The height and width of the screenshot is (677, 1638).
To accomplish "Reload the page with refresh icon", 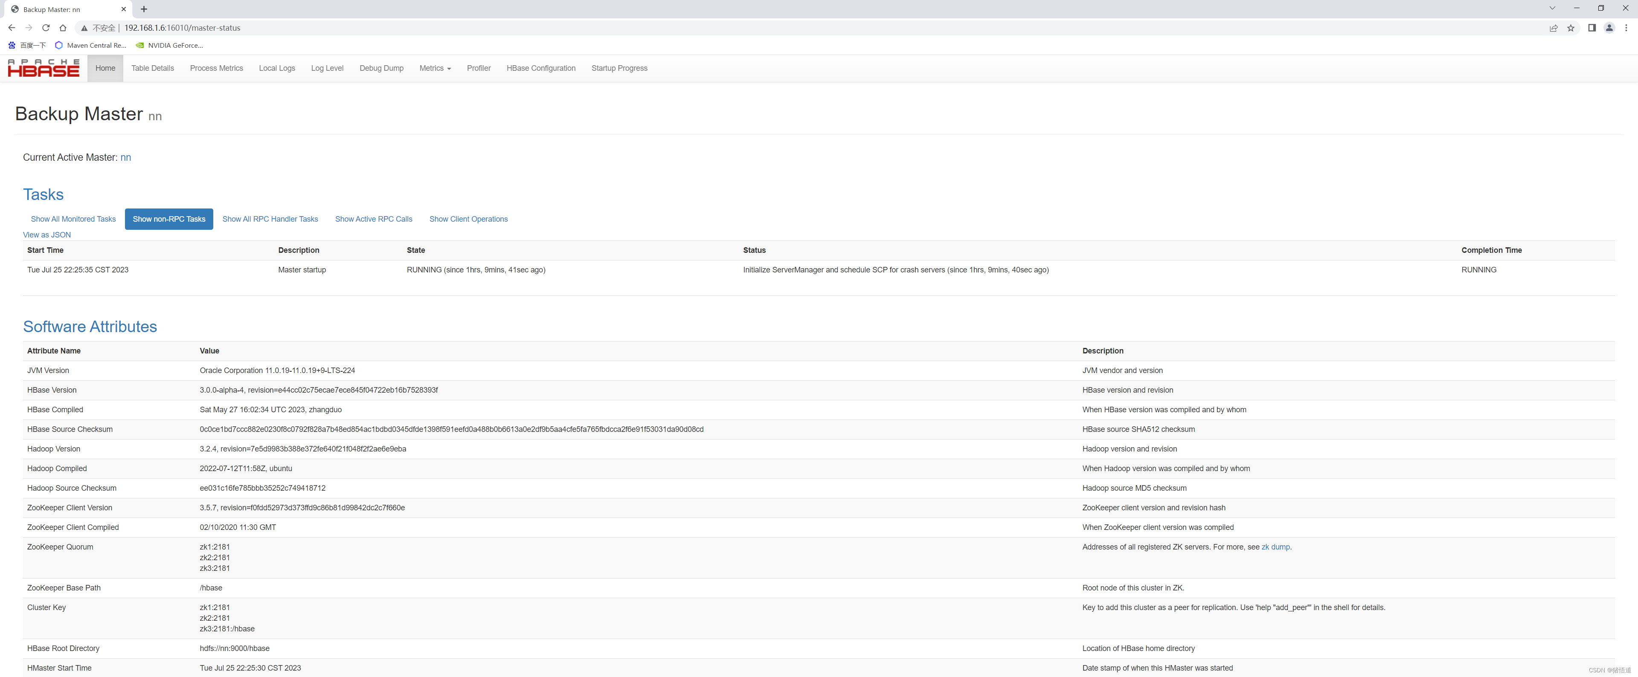I will [x=46, y=28].
